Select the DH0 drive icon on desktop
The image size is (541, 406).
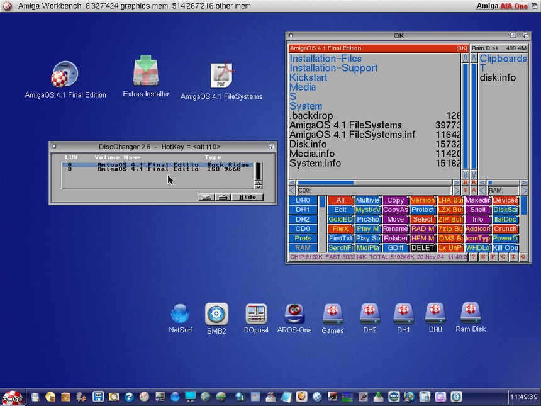tap(435, 314)
